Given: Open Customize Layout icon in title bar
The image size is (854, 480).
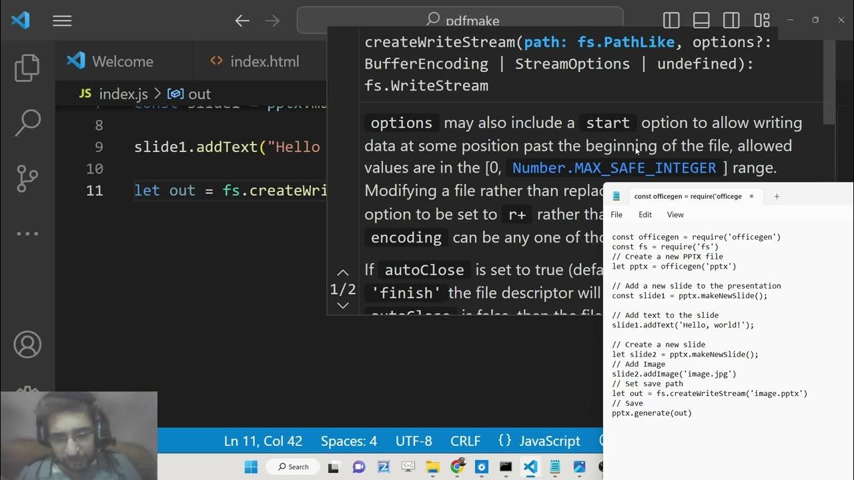Looking at the screenshot, I should tap(761, 21).
